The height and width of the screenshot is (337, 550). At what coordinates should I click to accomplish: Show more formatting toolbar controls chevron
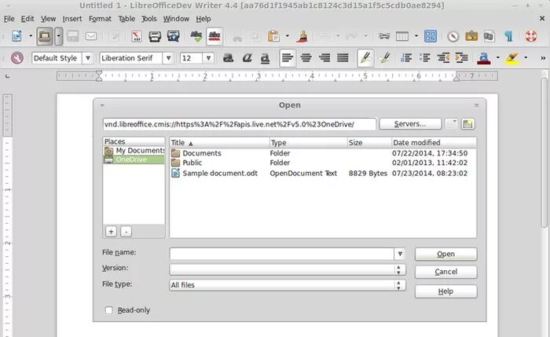pyautogui.click(x=543, y=58)
